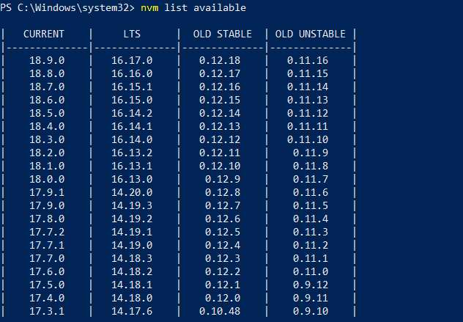Select old unstable version 0.11.13

tap(308, 100)
